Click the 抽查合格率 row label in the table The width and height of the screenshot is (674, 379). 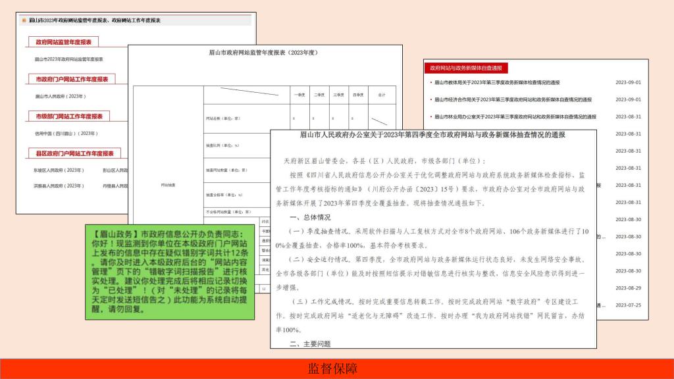click(x=224, y=195)
